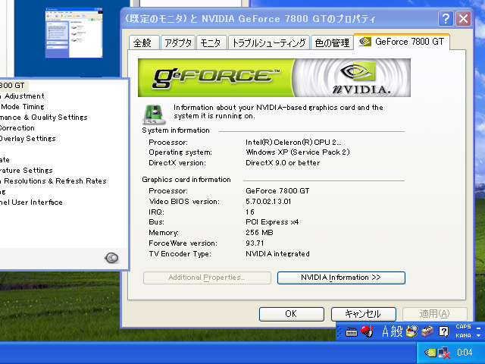Click the NVIDIA Information >> button
This screenshot has width=485, height=364.
click(x=341, y=278)
